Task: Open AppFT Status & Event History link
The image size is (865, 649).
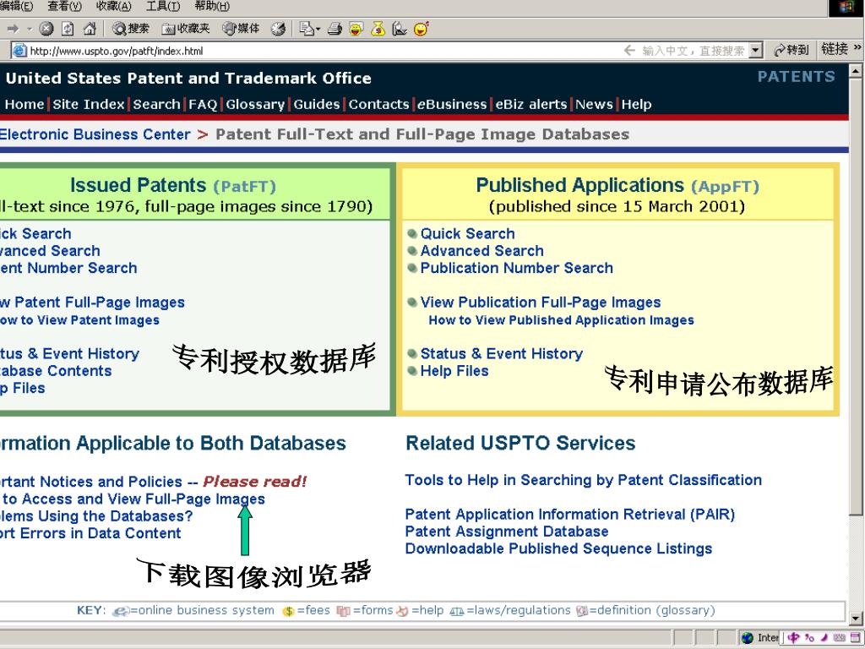Action: click(501, 354)
